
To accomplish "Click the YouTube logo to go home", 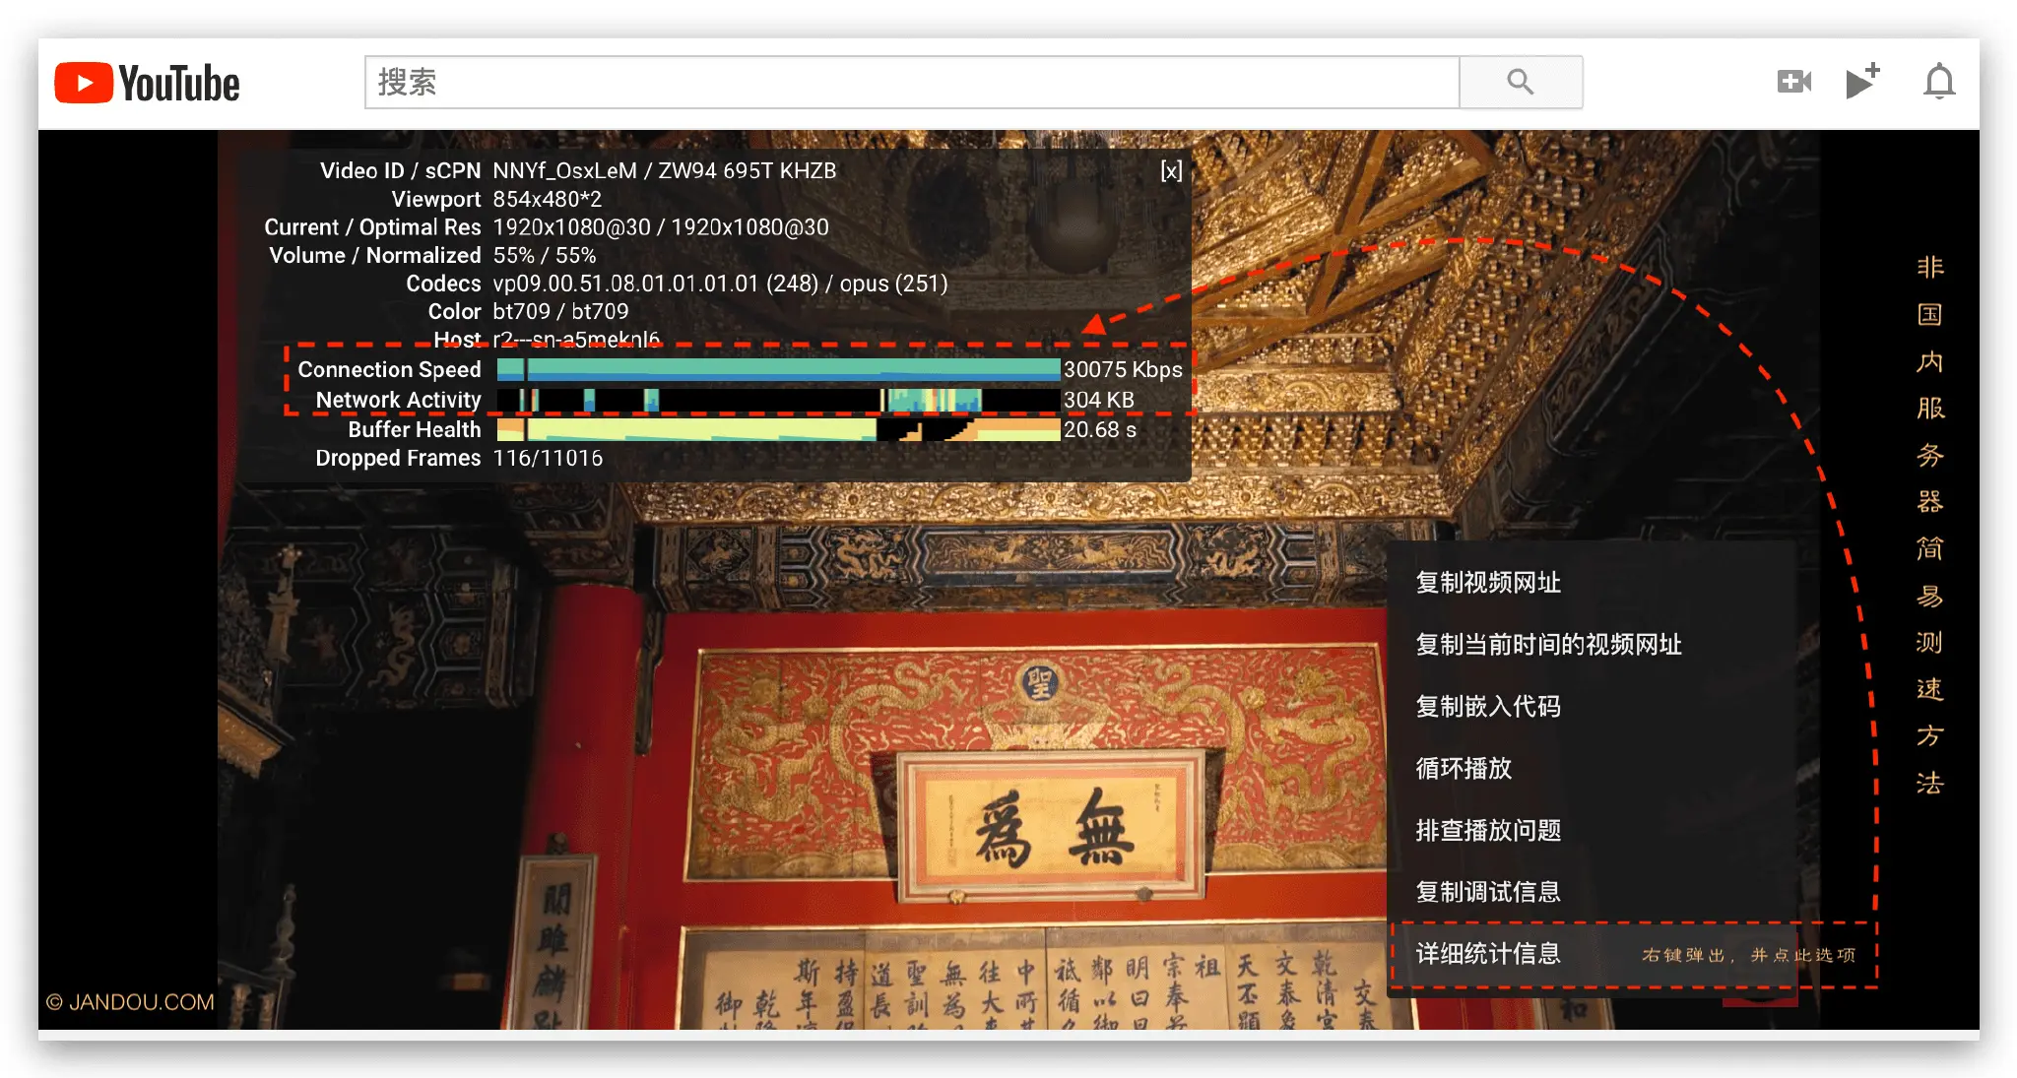I will [x=148, y=82].
